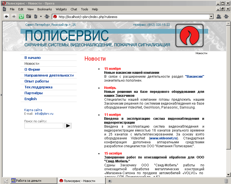Image resolution: width=231 pixels, height=184 pixels.
Task: Open the Widgets menu
Action: [x=61, y=9]
